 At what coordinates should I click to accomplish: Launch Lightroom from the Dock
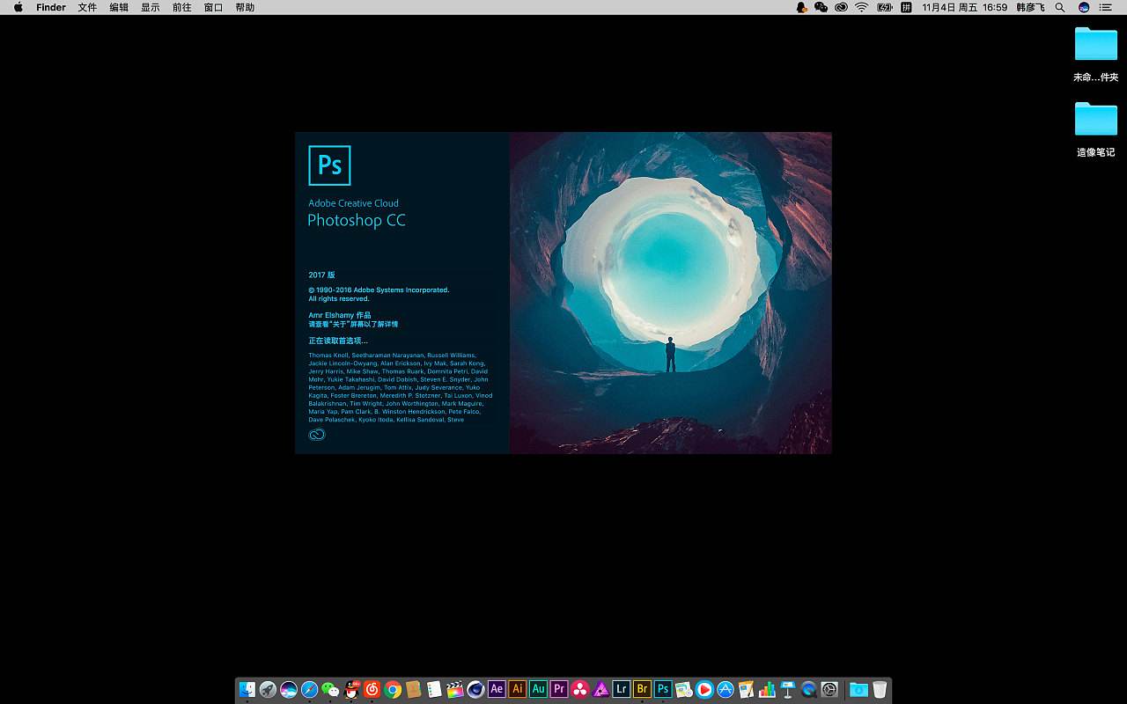[622, 690]
